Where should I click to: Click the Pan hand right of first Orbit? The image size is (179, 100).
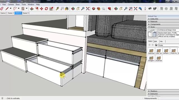78,9
